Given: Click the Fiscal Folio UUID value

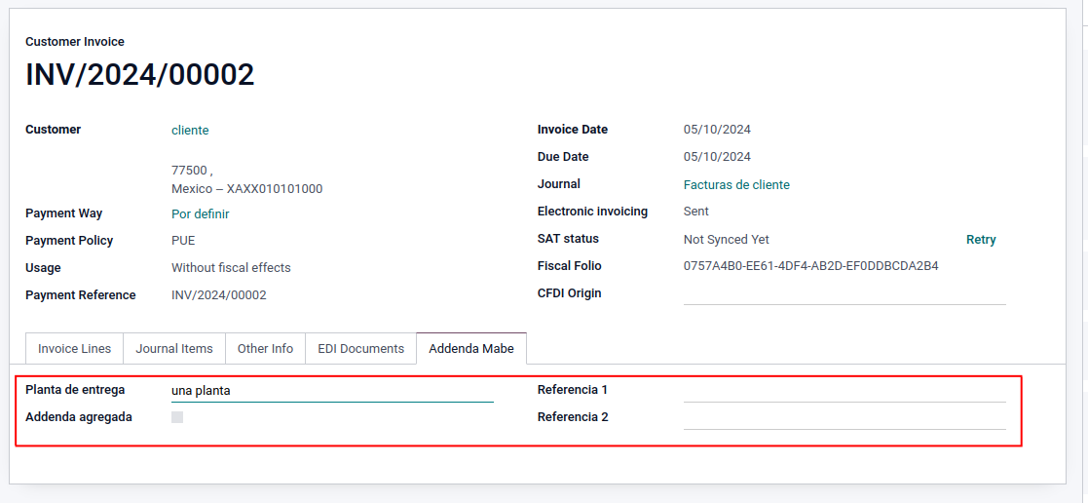Looking at the screenshot, I should 810,266.
